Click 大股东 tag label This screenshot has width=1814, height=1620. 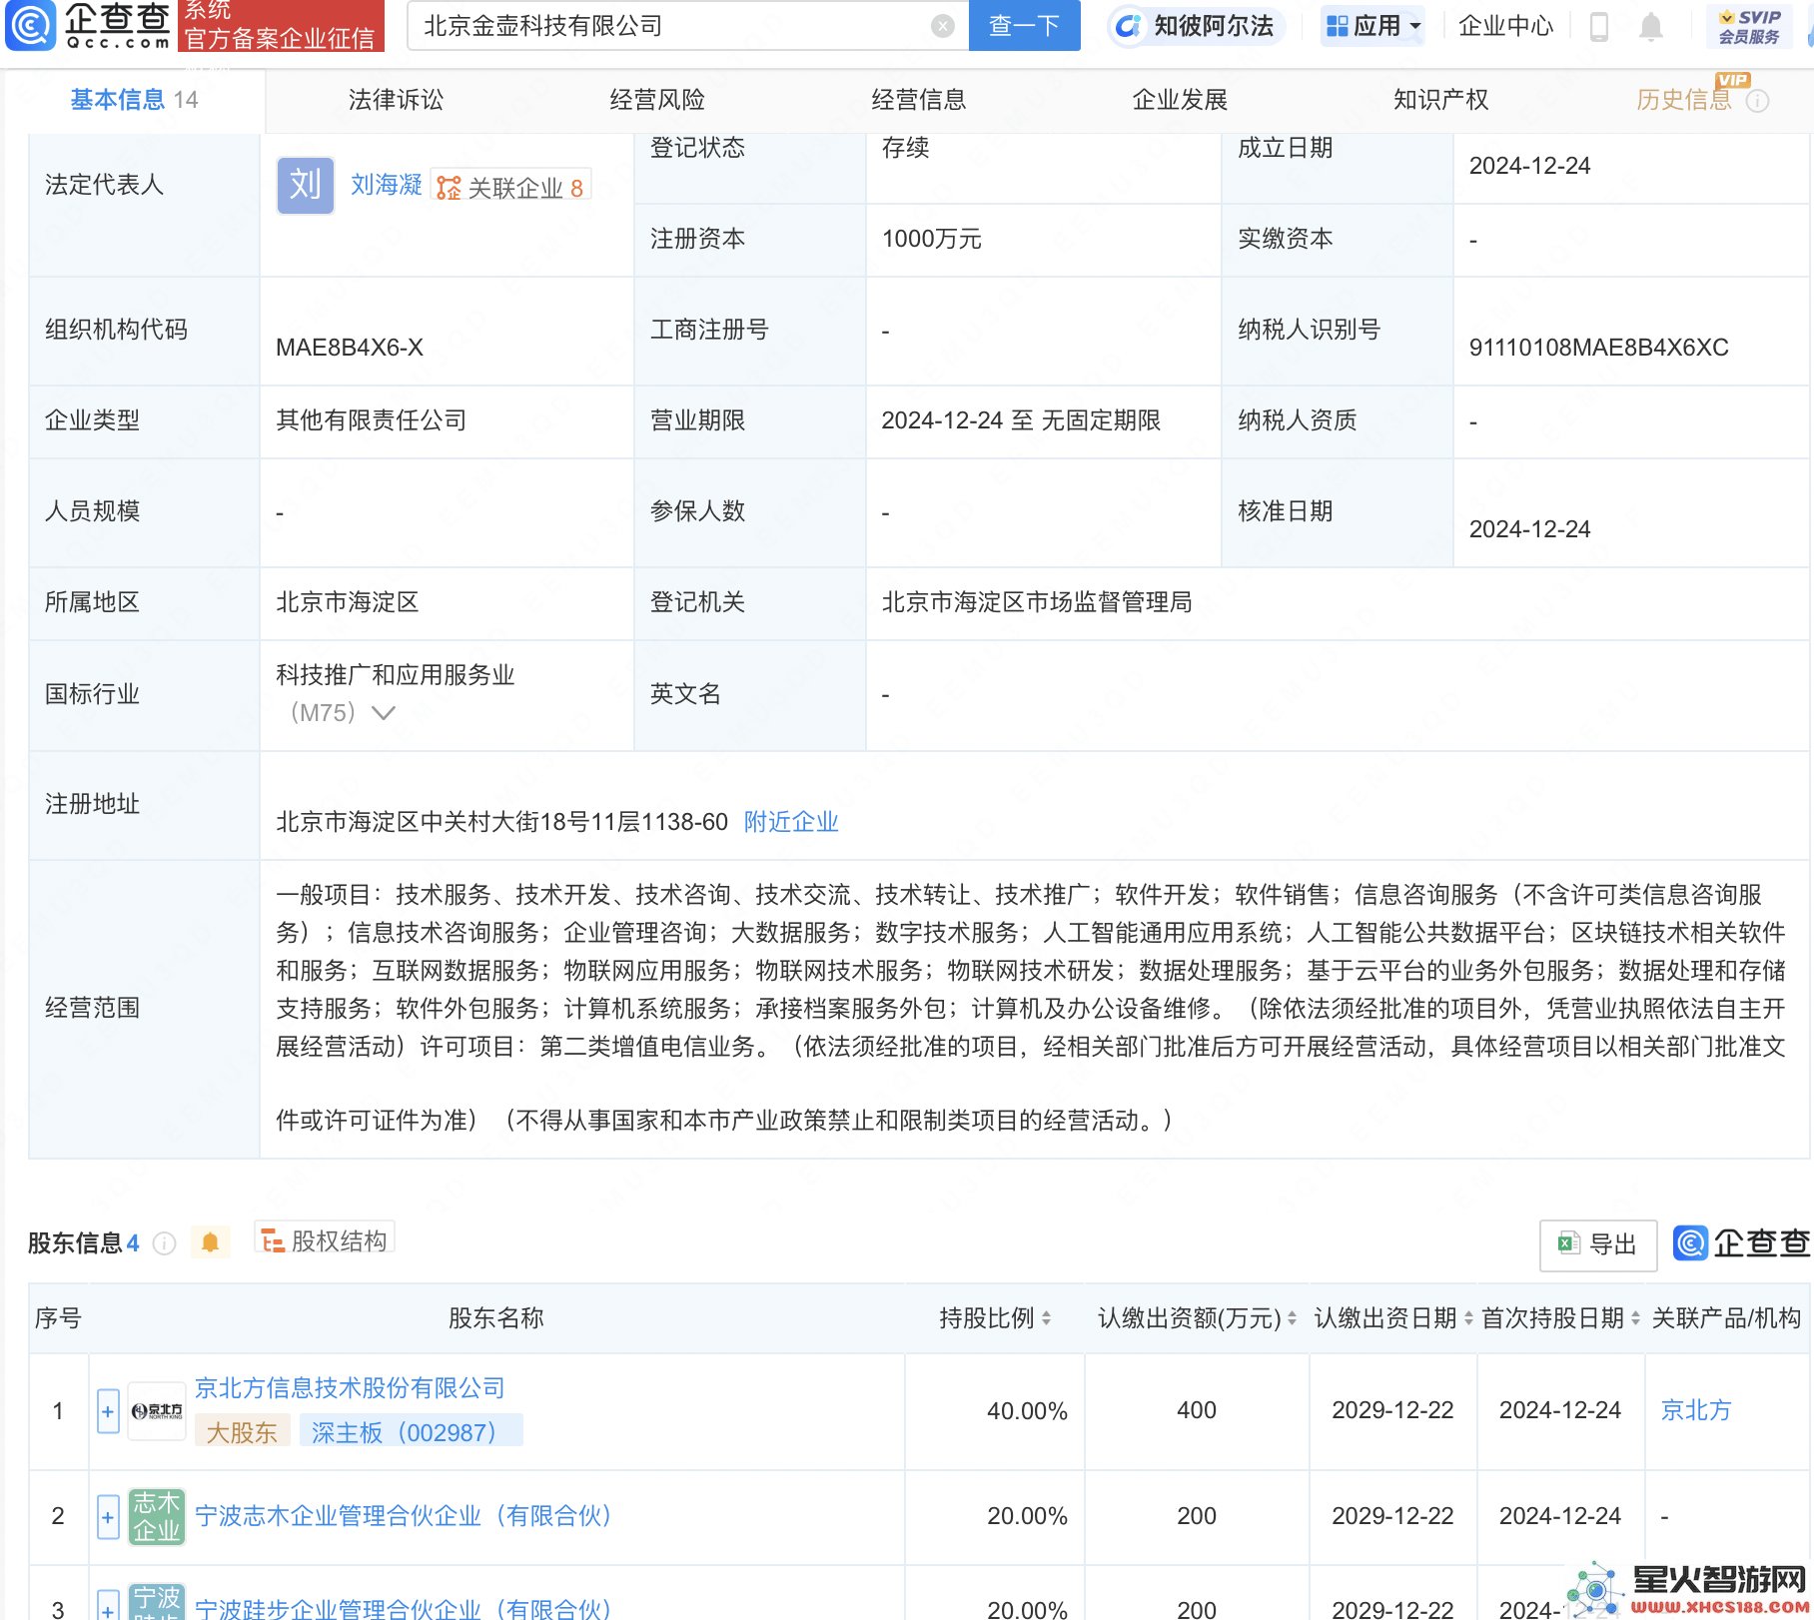point(242,1432)
